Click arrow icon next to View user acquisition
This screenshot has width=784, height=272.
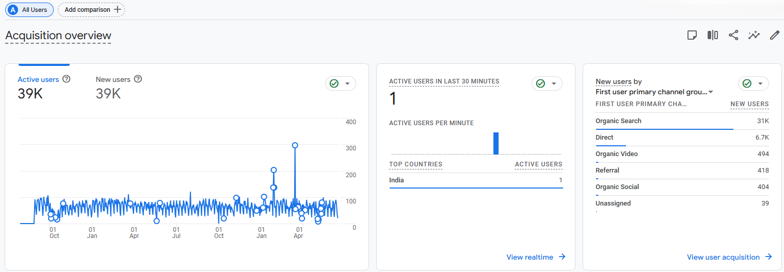point(768,257)
